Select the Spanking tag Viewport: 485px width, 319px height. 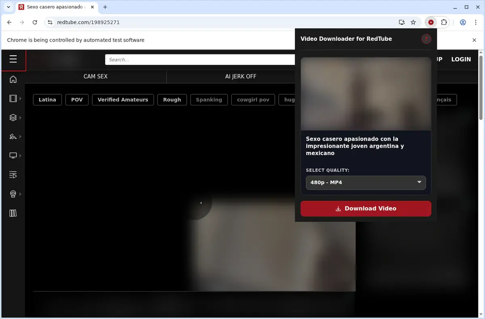pos(209,100)
